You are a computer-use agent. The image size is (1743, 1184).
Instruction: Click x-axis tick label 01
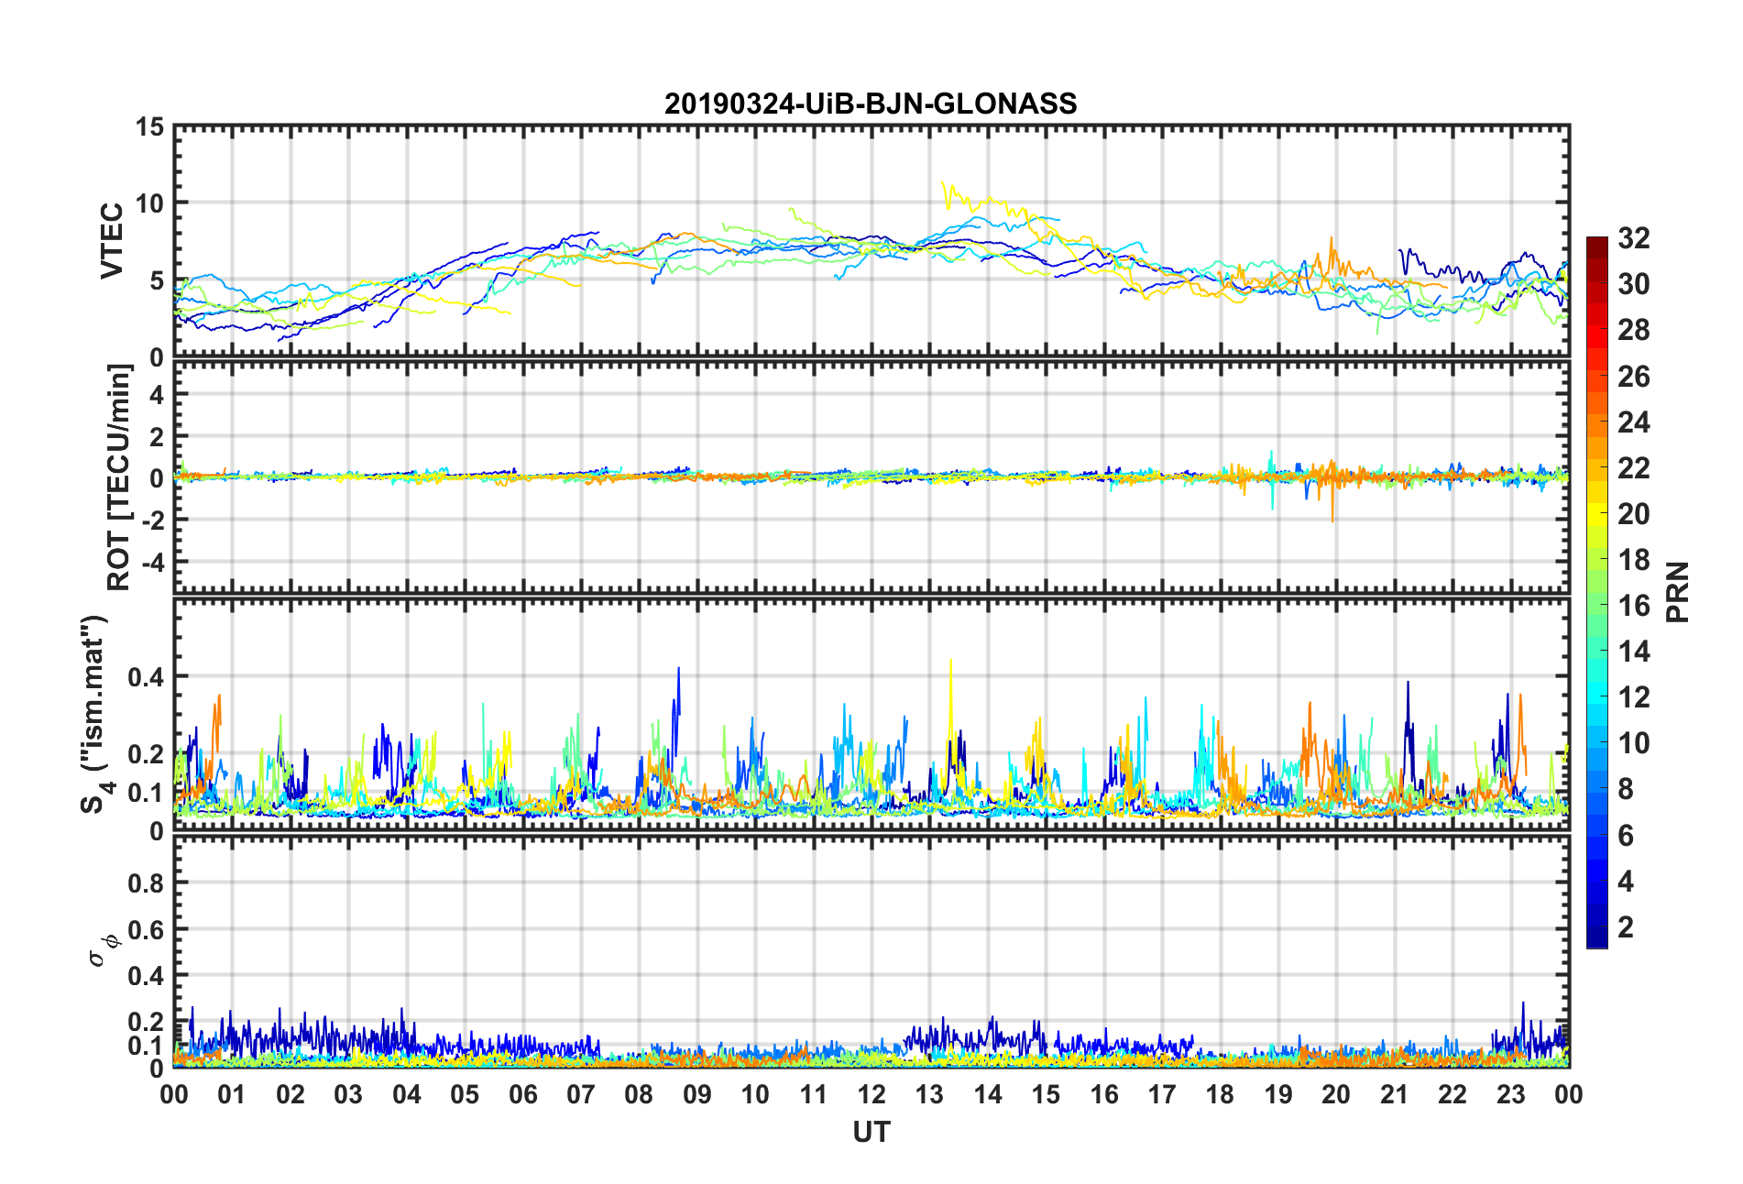pos(232,1094)
